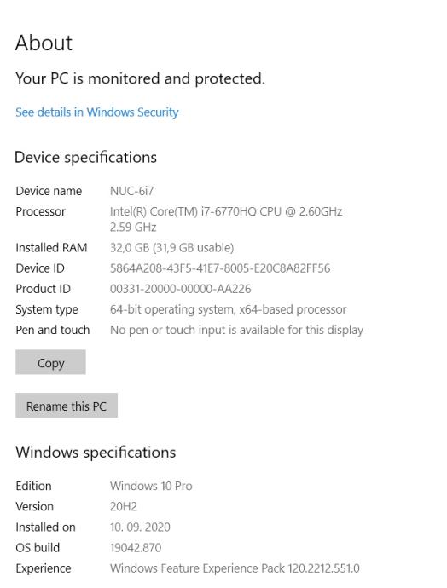This screenshot has width=447, height=588.
Task: Open See details in Windows Security link
Action: click(97, 112)
